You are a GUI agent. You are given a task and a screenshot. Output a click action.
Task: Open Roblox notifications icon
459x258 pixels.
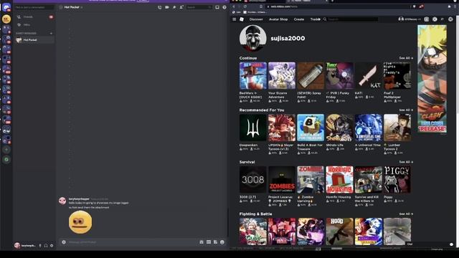427,19
